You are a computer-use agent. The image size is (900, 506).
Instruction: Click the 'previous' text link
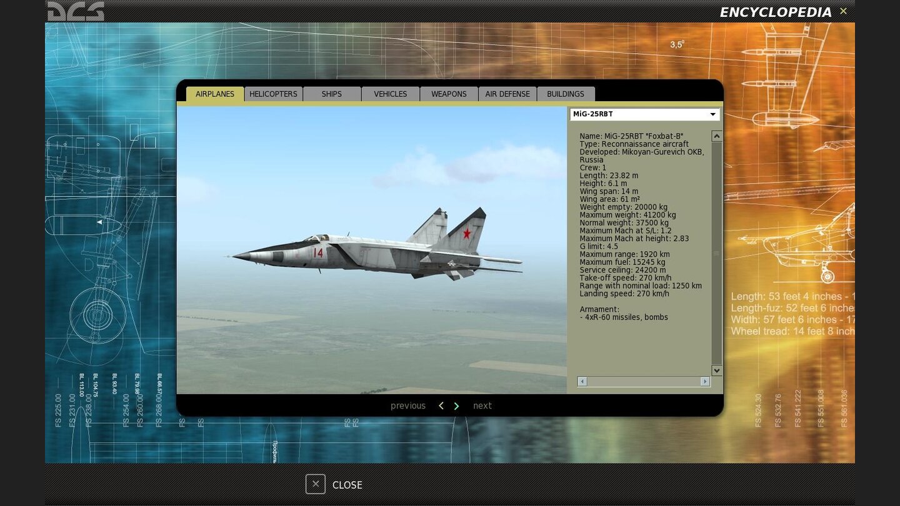pos(408,406)
